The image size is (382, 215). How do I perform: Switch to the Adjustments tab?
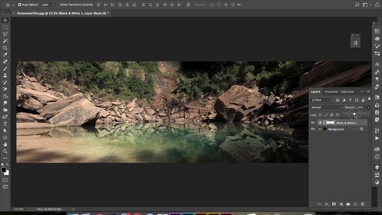[347, 91]
